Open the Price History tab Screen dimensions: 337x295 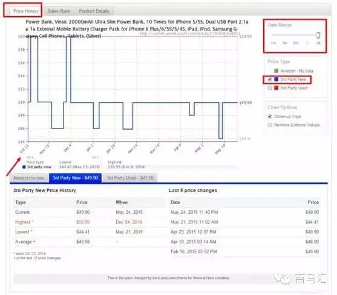point(25,11)
